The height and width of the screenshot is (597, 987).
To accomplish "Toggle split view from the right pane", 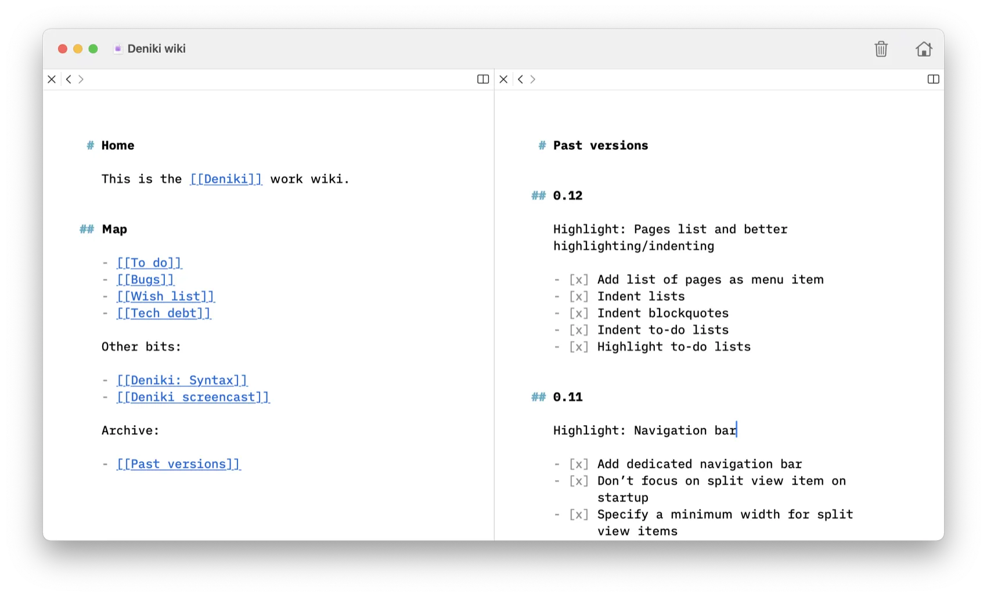I will coord(934,79).
